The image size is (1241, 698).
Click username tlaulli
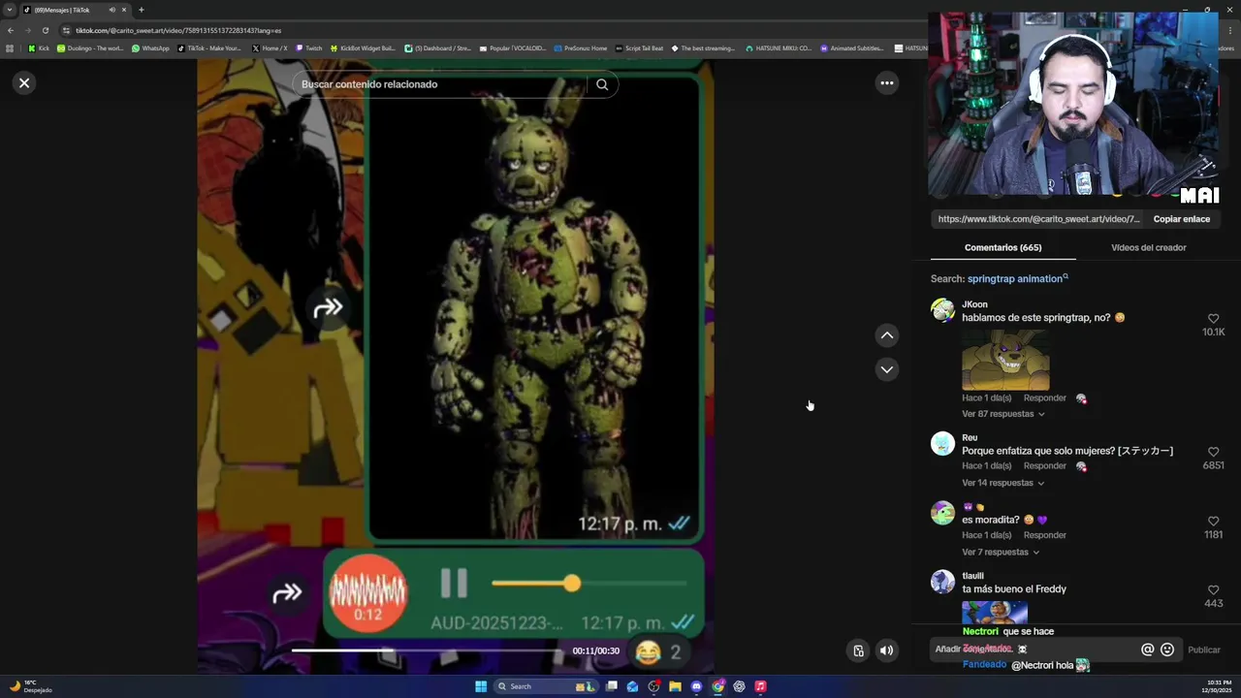pos(972,576)
